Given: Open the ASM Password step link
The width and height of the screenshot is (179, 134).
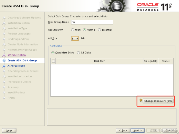Looking at the screenshot, I should click(16, 66).
